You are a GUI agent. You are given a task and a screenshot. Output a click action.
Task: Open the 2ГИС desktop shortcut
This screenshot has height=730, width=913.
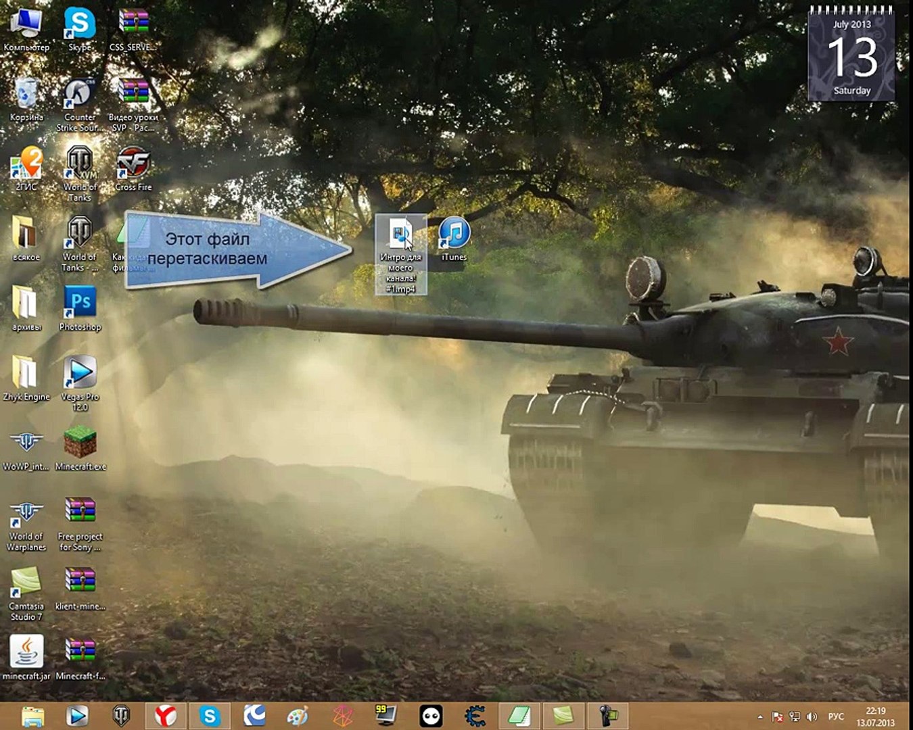tap(26, 169)
